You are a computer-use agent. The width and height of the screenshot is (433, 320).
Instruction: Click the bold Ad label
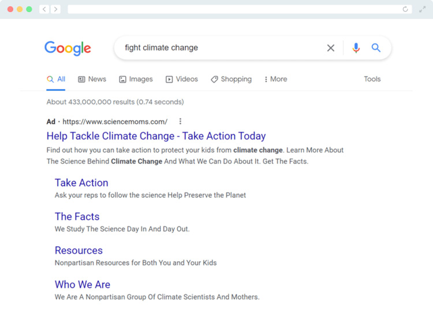click(51, 122)
